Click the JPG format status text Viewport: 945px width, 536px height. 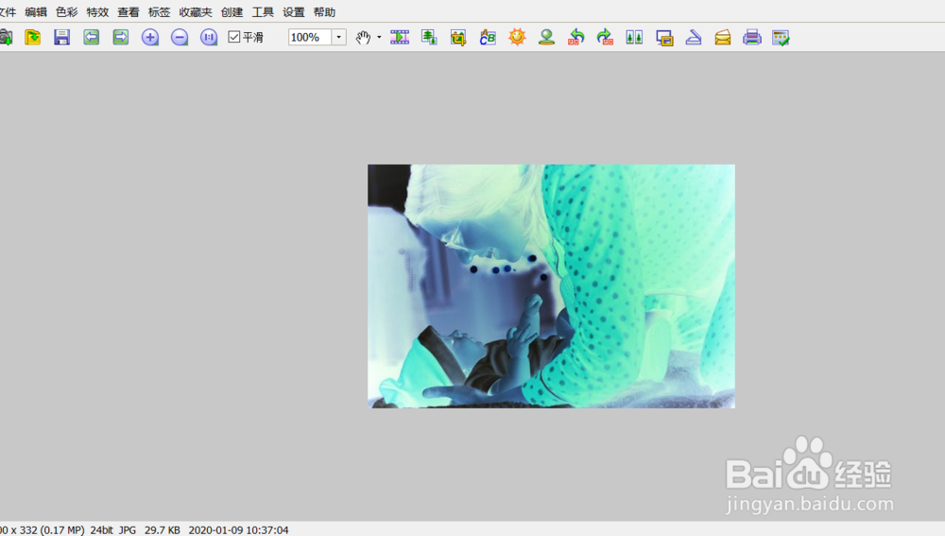click(128, 530)
